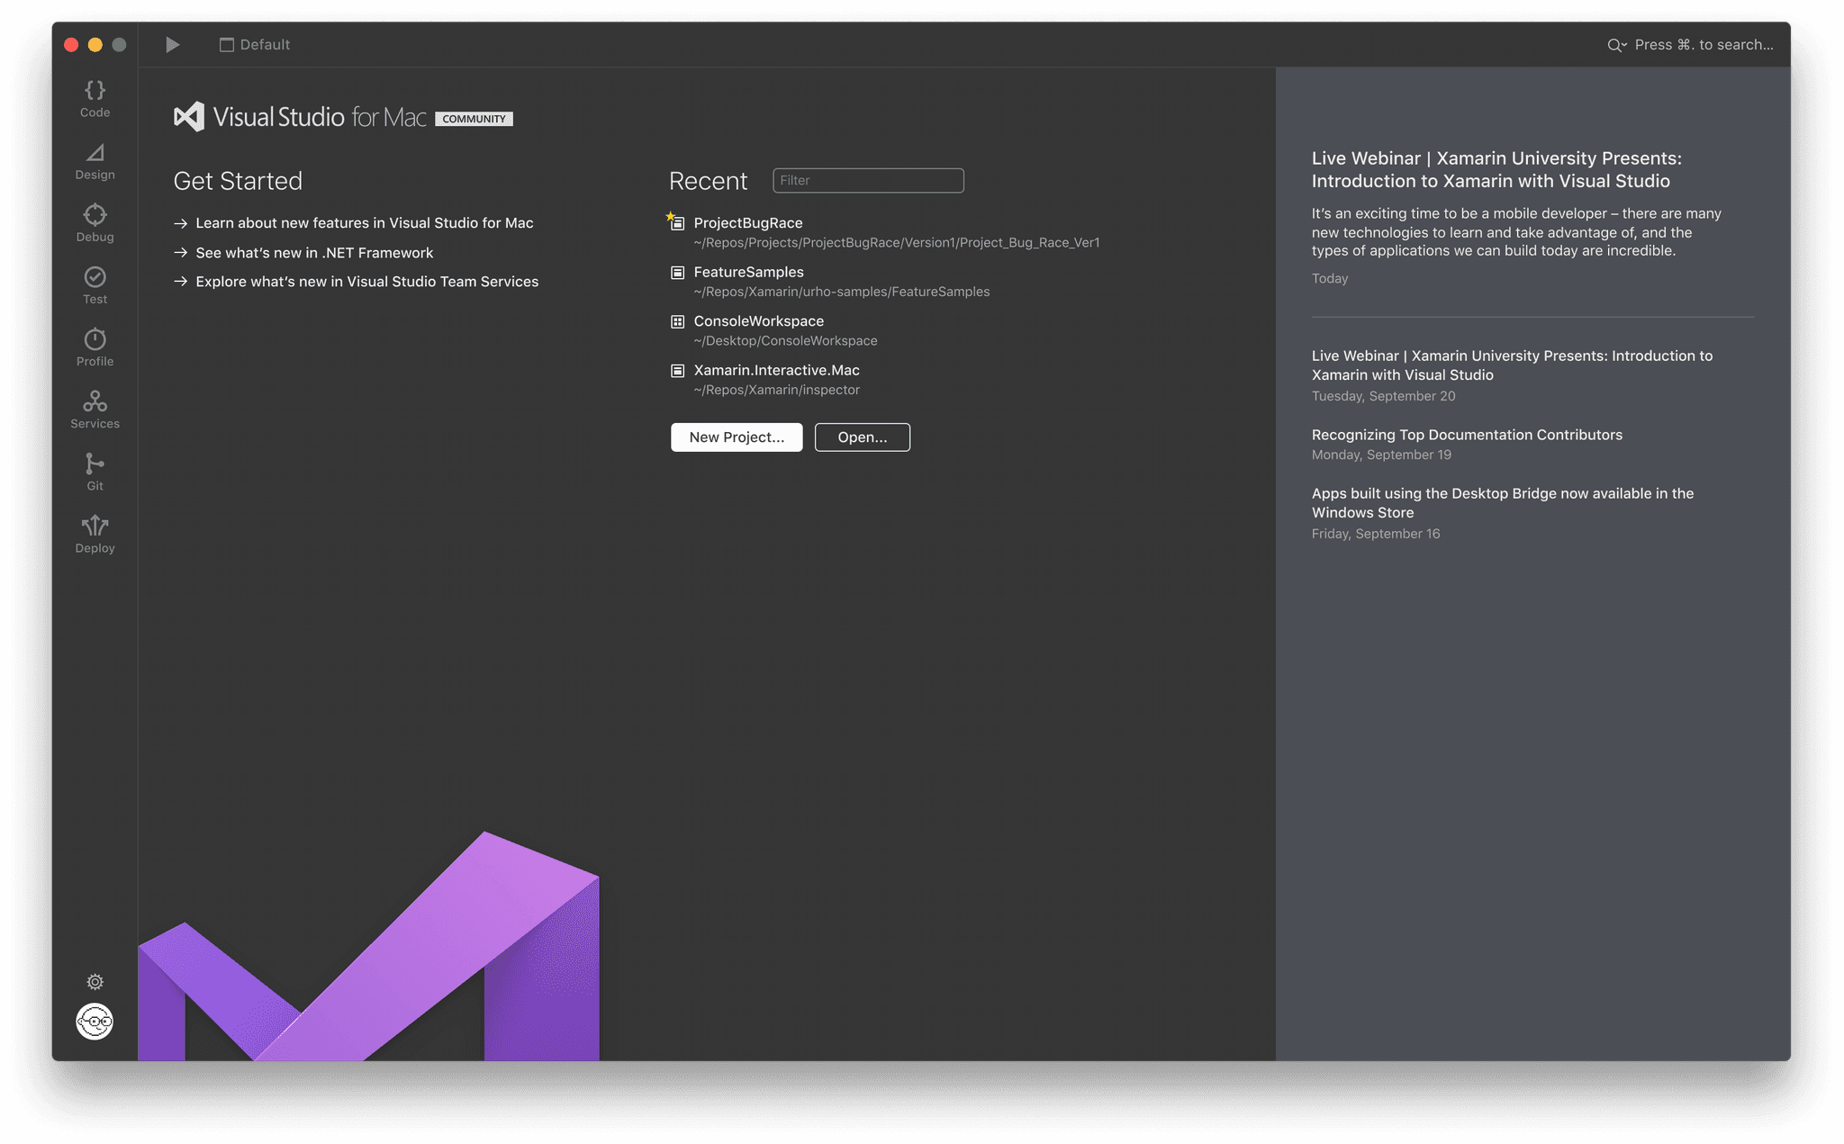Click the 'Friday, September 16' date
The width and height of the screenshot is (1844, 1144).
tap(1375, 534)
